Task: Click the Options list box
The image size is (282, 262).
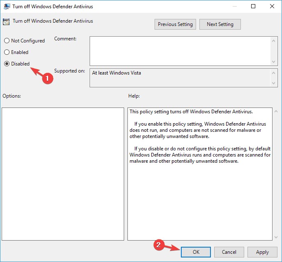Action: [x=63, y=174]
